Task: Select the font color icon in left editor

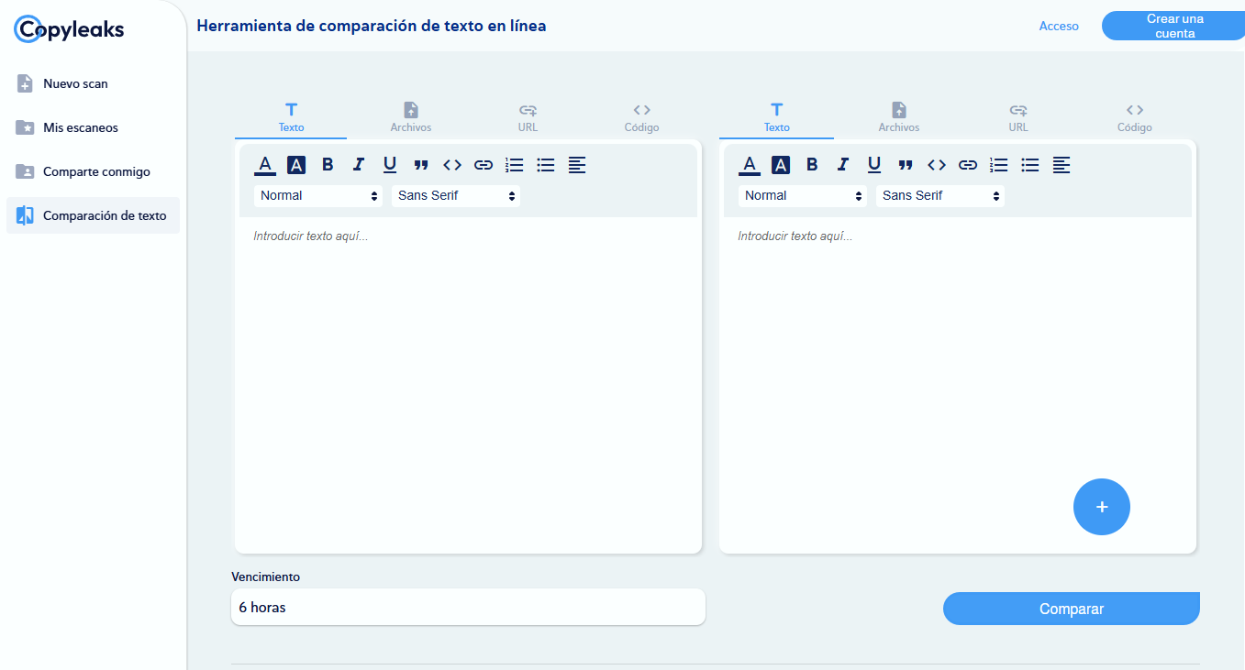Action: tap(265, 164)
